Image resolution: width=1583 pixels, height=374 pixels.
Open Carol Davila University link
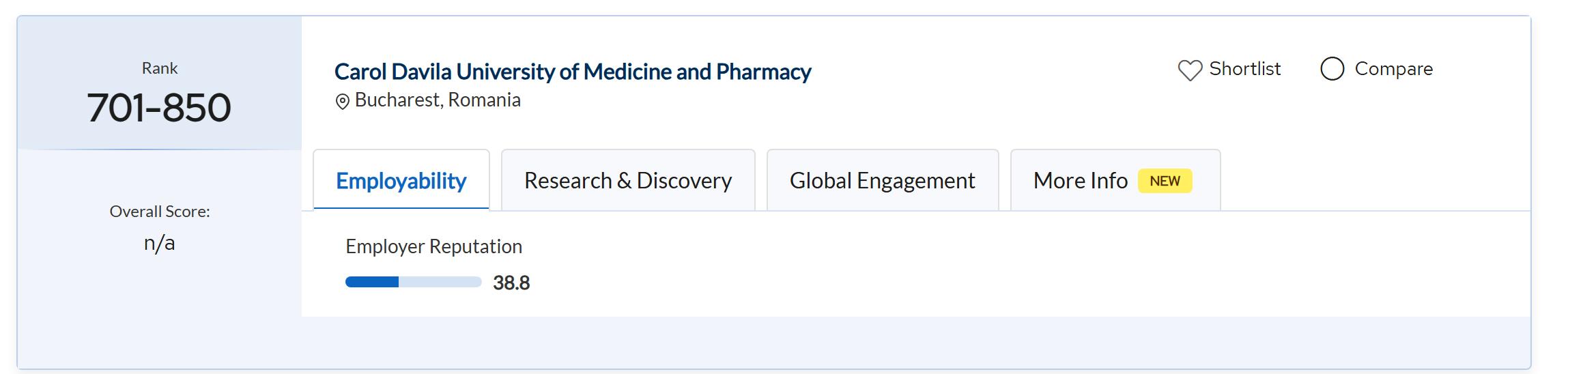click(572, 72)
